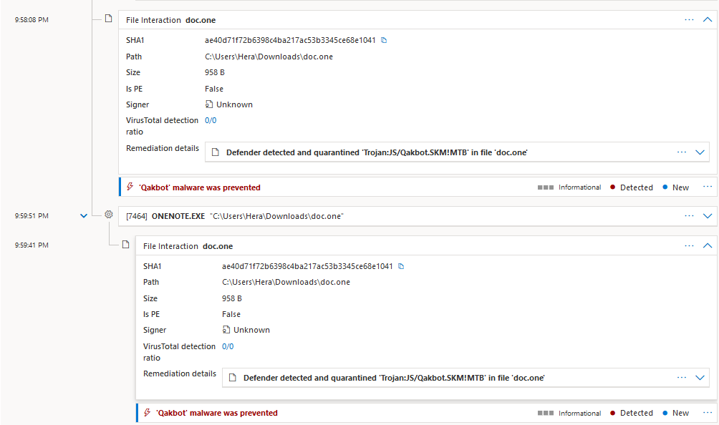This screenshot has height=425, width=719.
Task: Click the Detected status in the alert under ONENOTE.EXE
Action: point(637,413)
